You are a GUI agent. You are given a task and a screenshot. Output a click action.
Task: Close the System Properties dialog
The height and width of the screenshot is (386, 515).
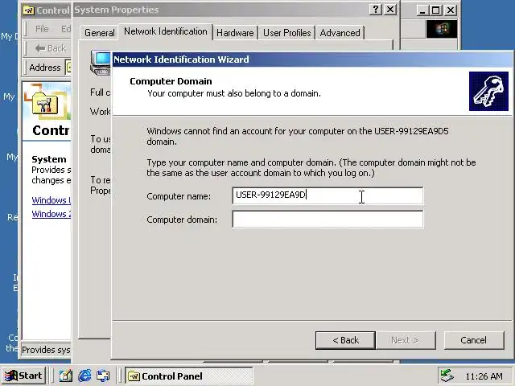point(390,10)
